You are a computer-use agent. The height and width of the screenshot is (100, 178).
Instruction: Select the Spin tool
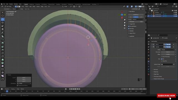[3, 63]
